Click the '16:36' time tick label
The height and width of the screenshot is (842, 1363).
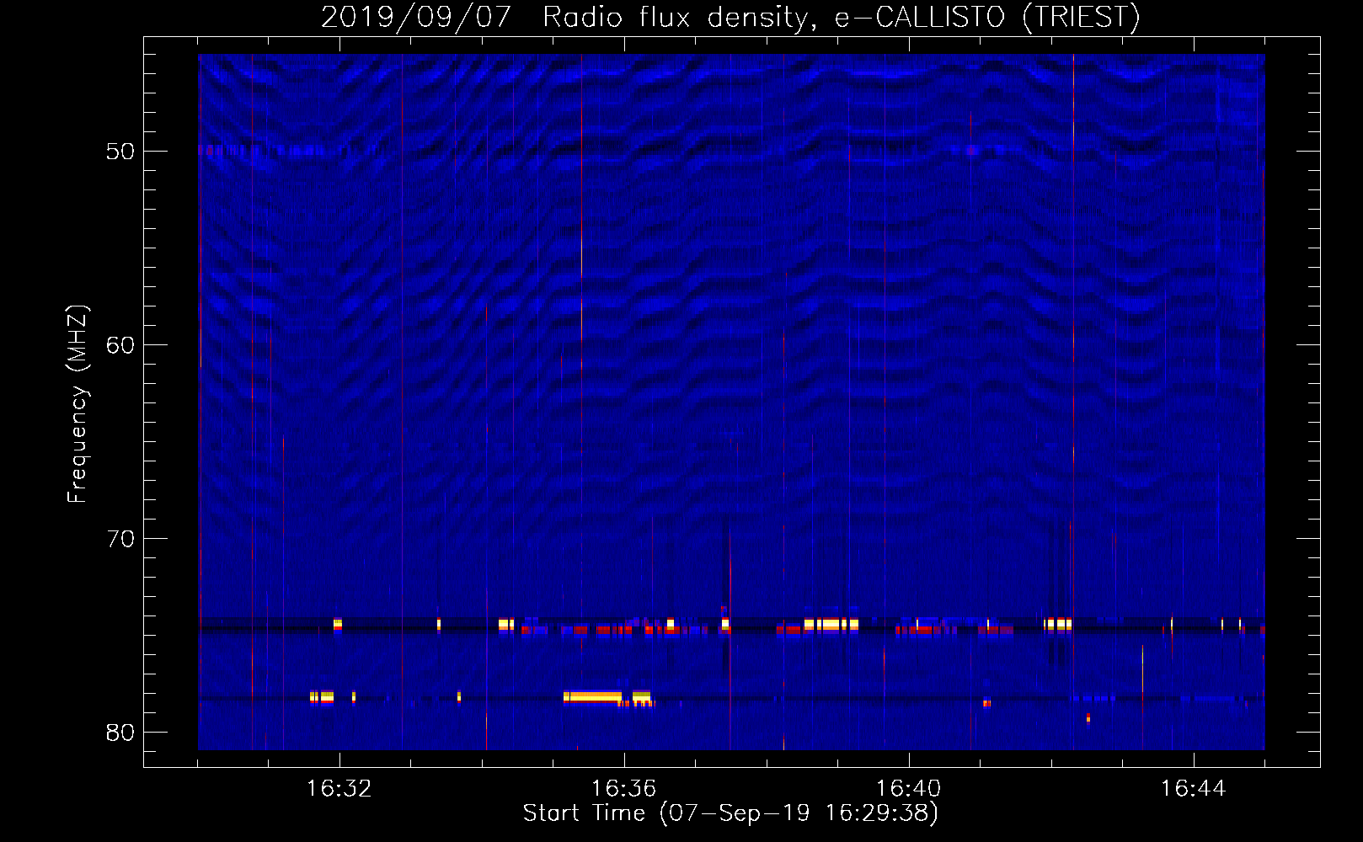623,789
